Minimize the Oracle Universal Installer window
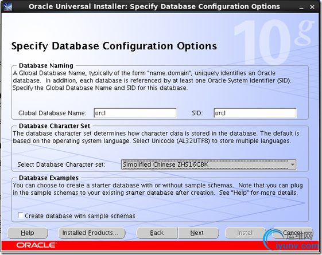Viewport: 322px width, 255px height. coord(301,7)
